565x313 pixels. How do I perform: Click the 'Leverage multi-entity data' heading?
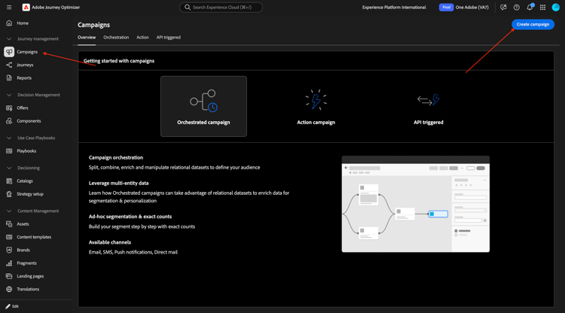point(118,183)
